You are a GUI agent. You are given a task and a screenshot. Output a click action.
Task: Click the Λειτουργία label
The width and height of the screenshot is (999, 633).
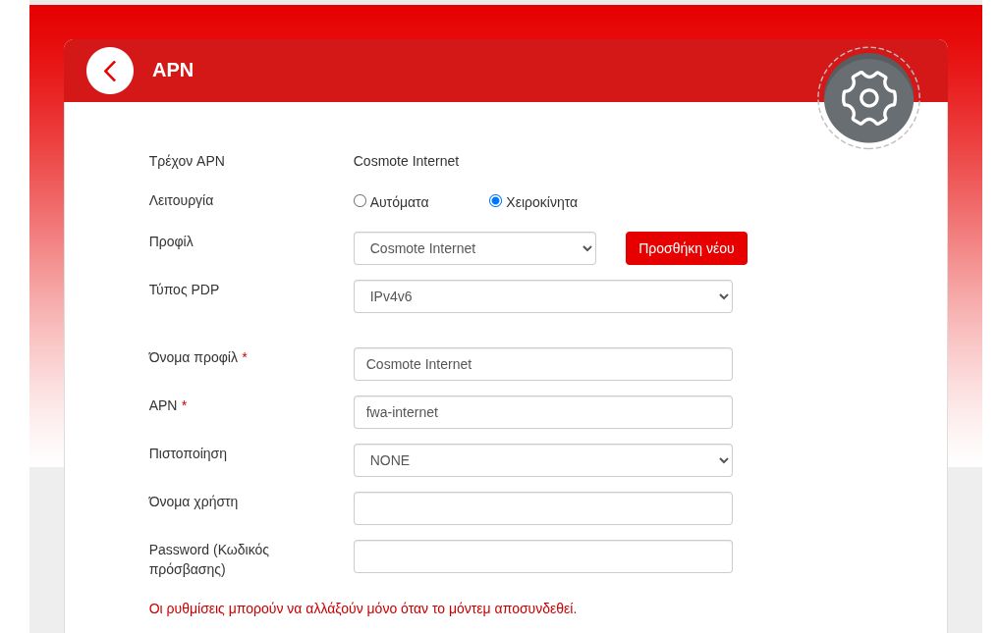181,200
